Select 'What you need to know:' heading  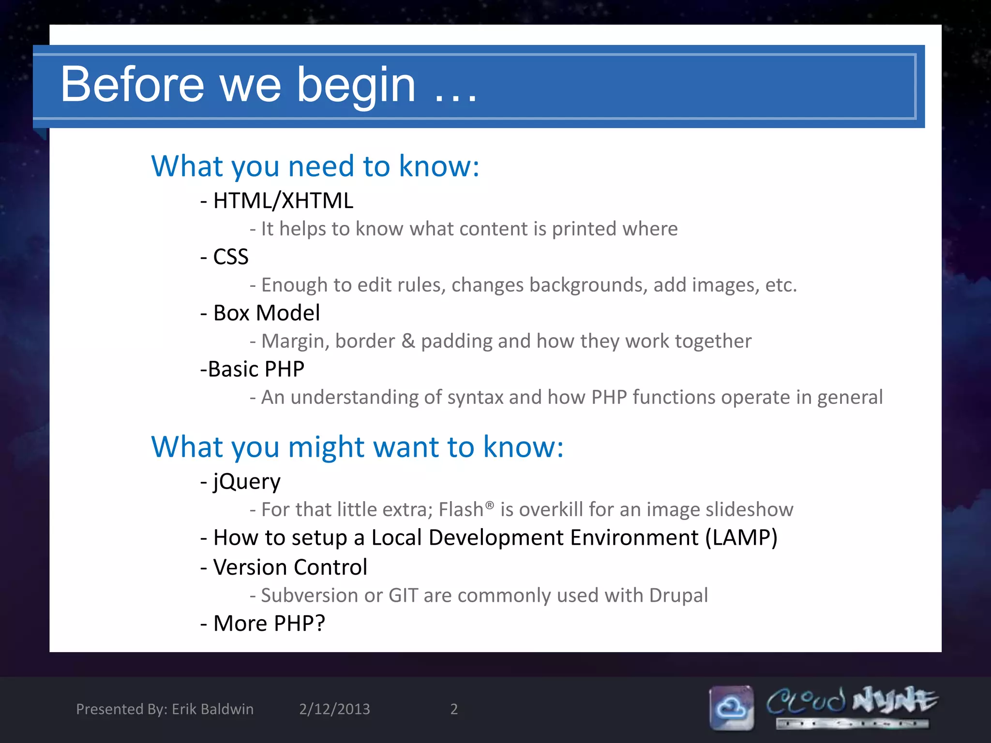(315, 166)
